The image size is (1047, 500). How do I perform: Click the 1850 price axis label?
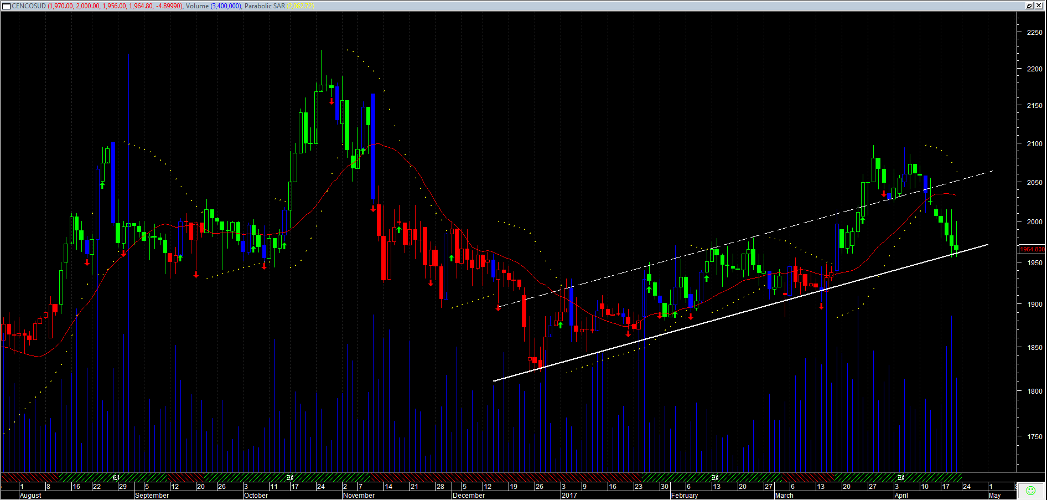pyautogui.click(x=1034, y=348)
